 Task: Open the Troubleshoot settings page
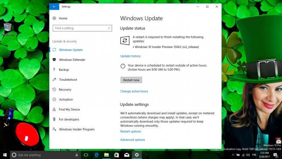click(x=68, y=79)
